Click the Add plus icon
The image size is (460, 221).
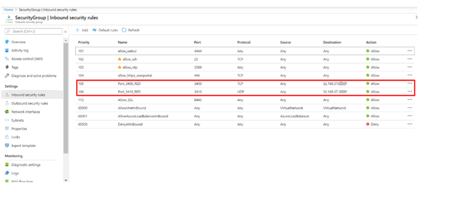point(77,31)
